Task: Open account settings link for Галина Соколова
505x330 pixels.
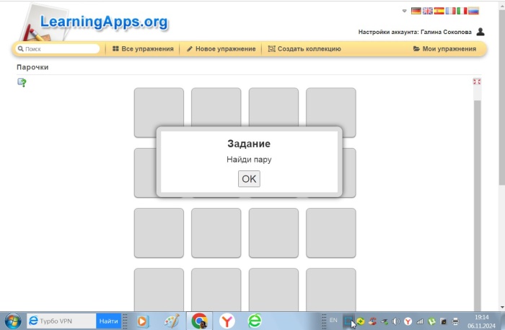Action: click(415, 32)
